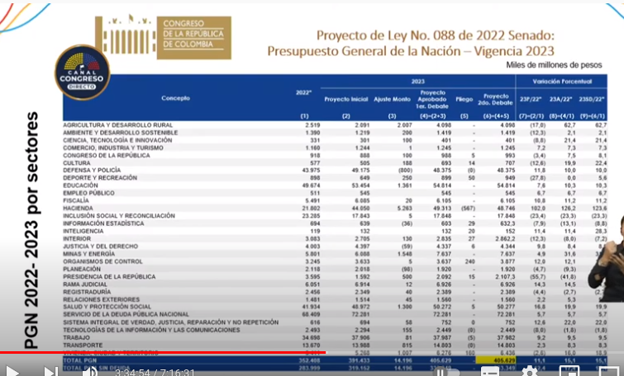624x376 pixels.
Task: Select the 'DEPORTE Y RECREACIÓN' row label
Action: [100, 177]
